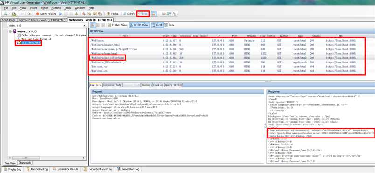Click the Compile icon right of Run
Viewport: 375px width, 173px height.
click(76, 14)
